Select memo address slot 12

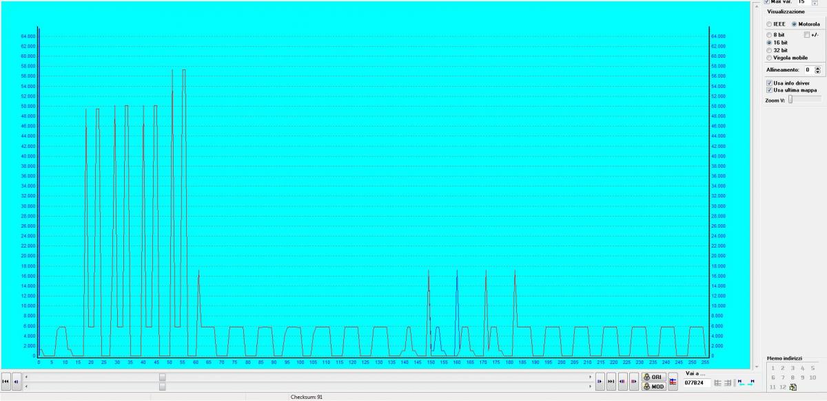click(x=782, y=387)
